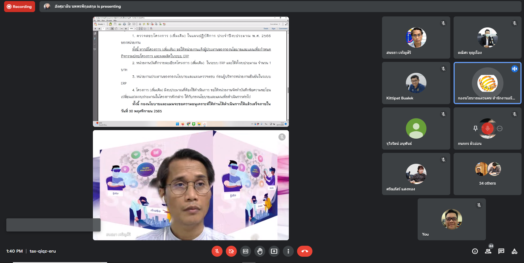Pin กนกกร ผิวอ่อน's tile

click(x=475, y=128)
